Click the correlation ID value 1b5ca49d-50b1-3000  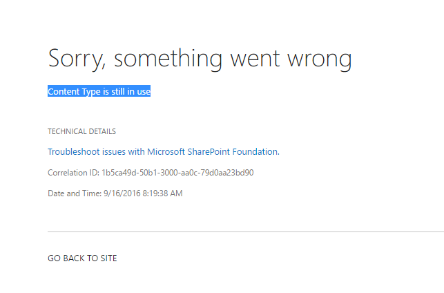(x=139, y=173)
